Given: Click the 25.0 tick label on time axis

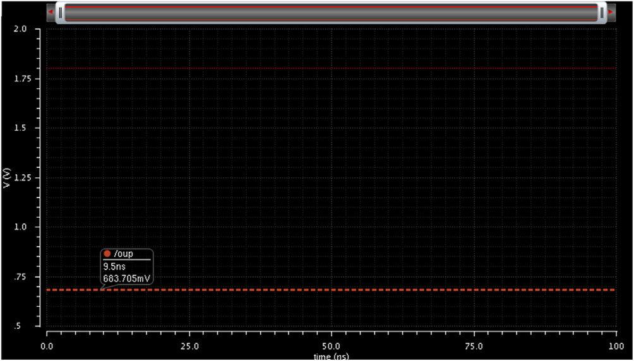Looking at the screenshot, I should click(x=189, y=346).
